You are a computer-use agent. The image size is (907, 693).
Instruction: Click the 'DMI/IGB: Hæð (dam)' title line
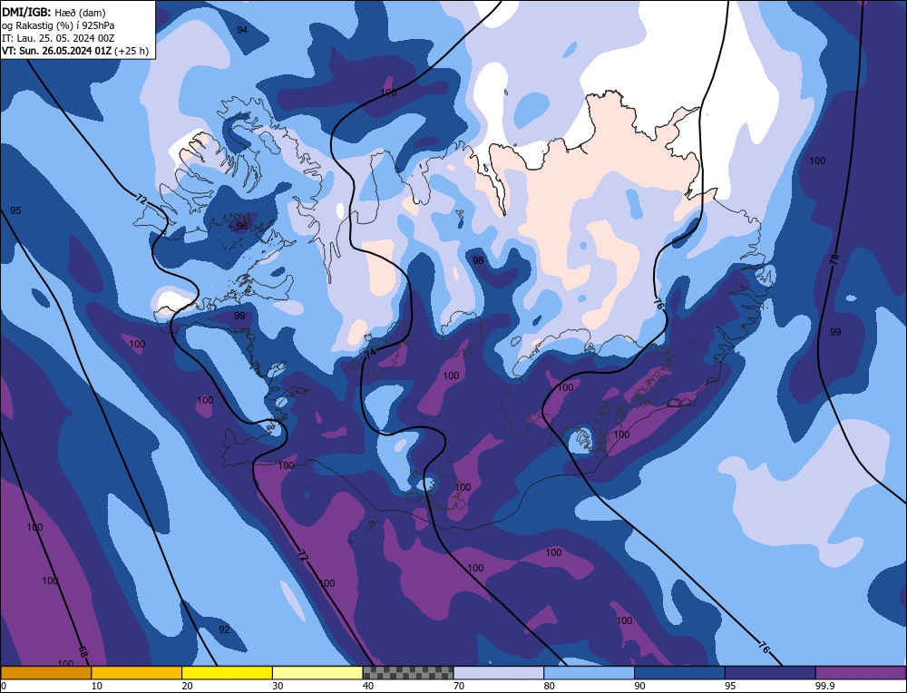coord(54,12)
